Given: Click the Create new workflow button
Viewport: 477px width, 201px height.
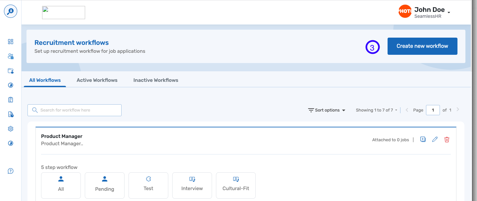Looking at the screenshot, I should click(422, 46).
